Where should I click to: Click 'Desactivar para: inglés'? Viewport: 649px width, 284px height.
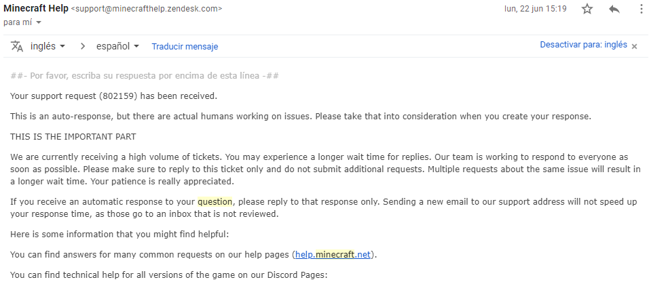(x=583, y=45)
